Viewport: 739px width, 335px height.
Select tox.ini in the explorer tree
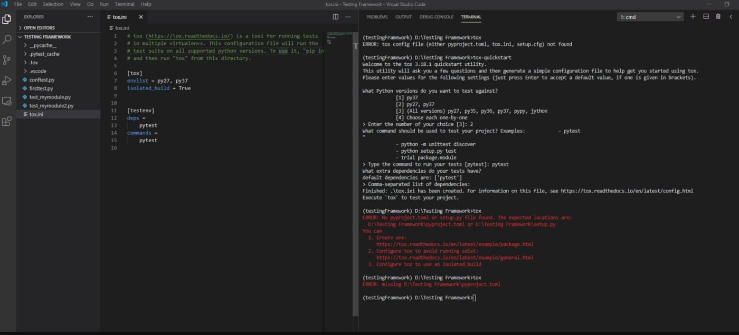[x=58, y=114]
